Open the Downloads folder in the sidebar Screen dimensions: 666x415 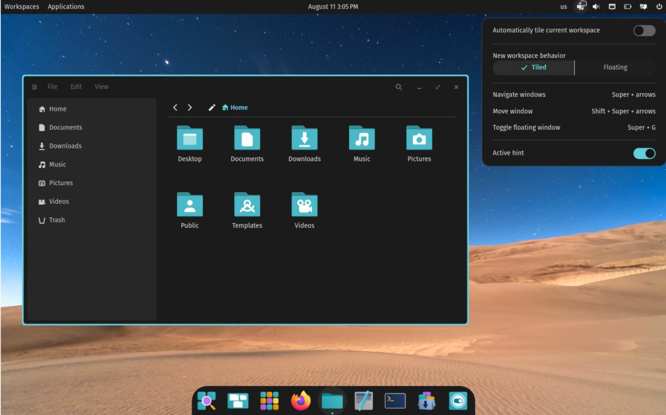click(65, 146)
